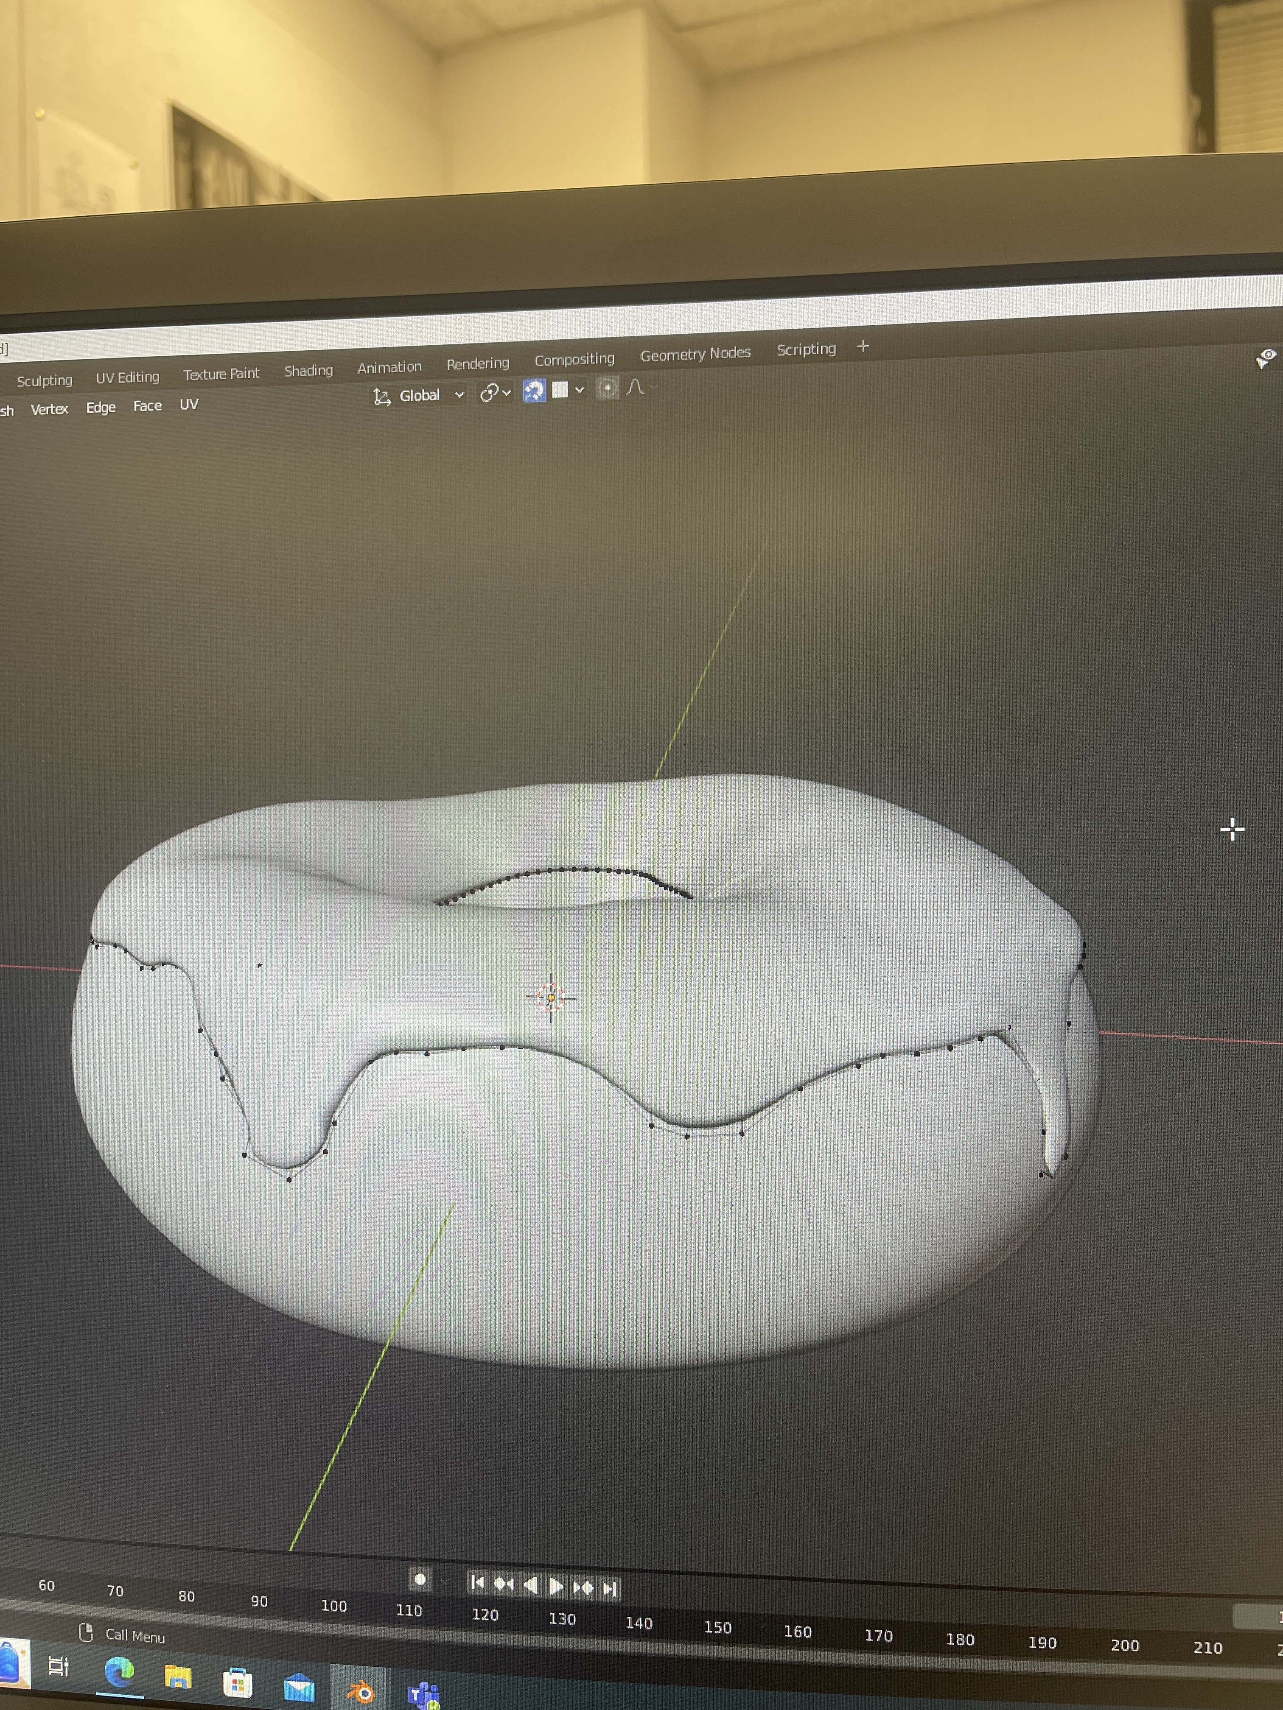Viewport: 1283px width, 1710px height.
Task: Click frame 150 on the timeline
Action: tap(718, 1627)
